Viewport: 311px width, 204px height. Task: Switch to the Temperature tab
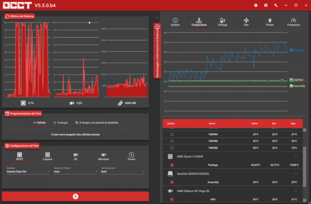pos(199,22)
